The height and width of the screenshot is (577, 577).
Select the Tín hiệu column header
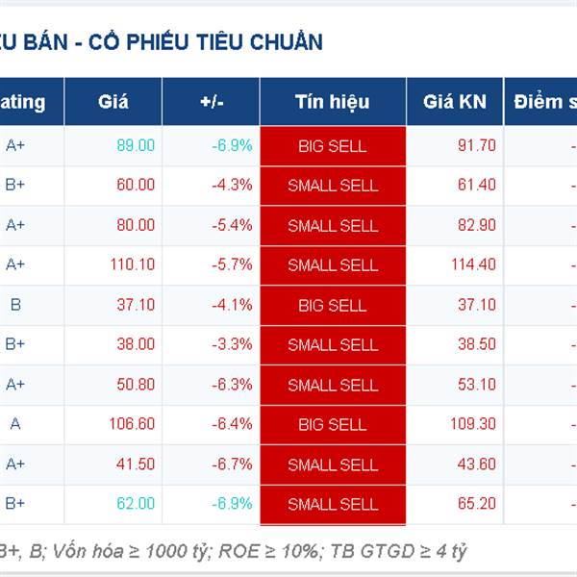(333, 102)
